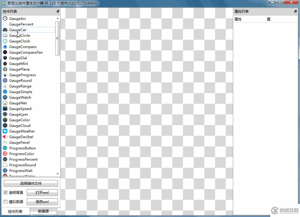Click the 保存xml button

(42, 202)
